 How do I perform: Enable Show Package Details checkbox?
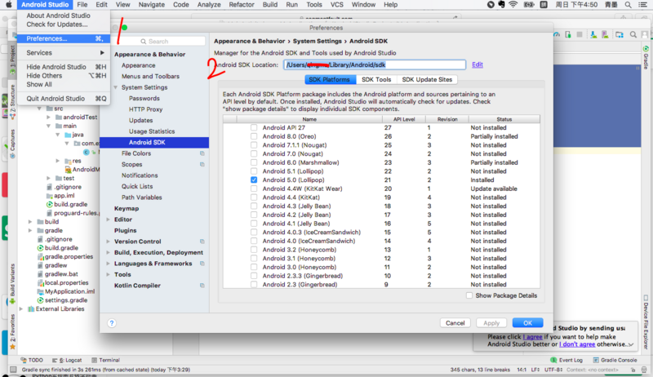click(469, 295)
